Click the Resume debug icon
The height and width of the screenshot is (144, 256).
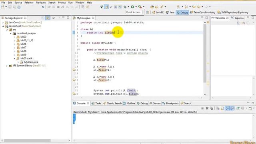click(49, 7)
